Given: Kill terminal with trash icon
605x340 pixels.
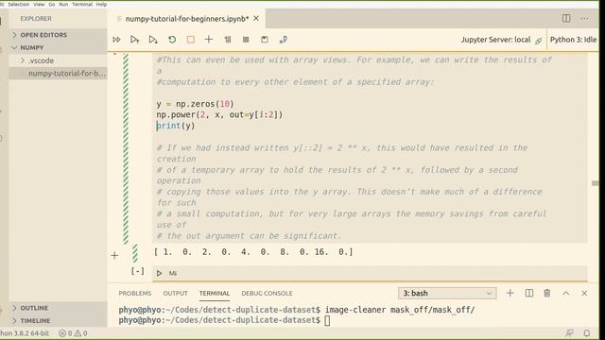Looking at the screenshot, I should (547, 294).
